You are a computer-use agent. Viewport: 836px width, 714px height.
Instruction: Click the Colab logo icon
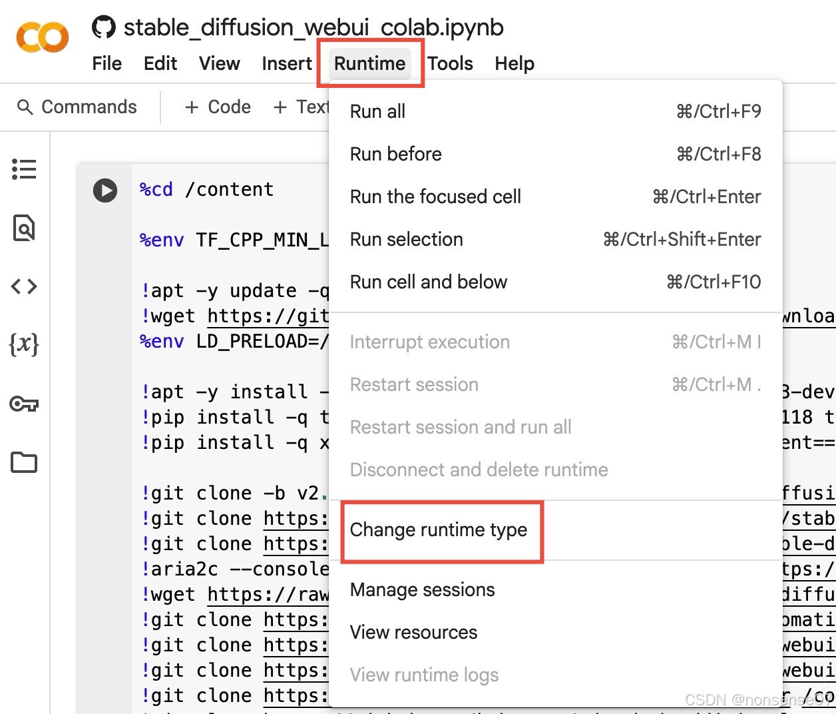[x=42, y=37]
